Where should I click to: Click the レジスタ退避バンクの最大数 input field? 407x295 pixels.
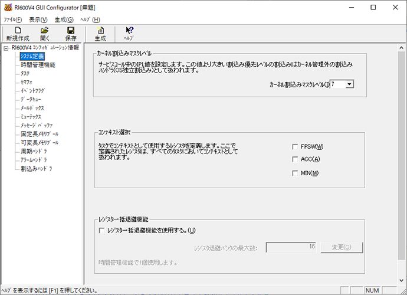click(291, 247)
